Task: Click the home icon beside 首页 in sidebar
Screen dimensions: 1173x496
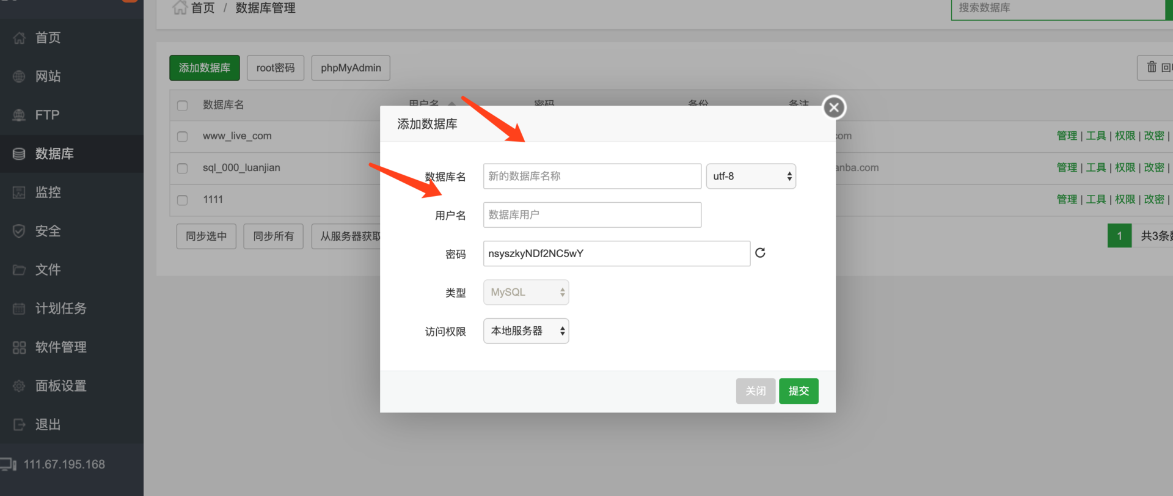Action: (20, 38)
